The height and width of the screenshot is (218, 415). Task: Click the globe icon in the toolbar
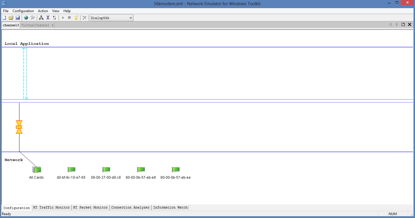(26, 17)
